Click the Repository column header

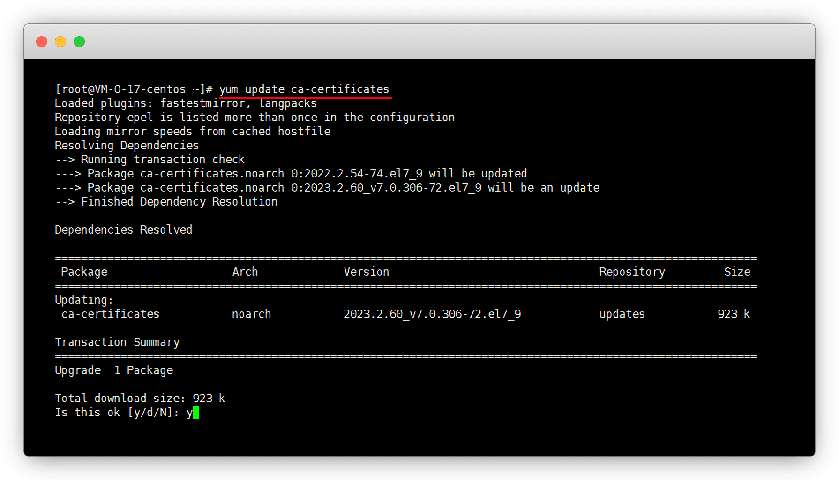point(632,272)
